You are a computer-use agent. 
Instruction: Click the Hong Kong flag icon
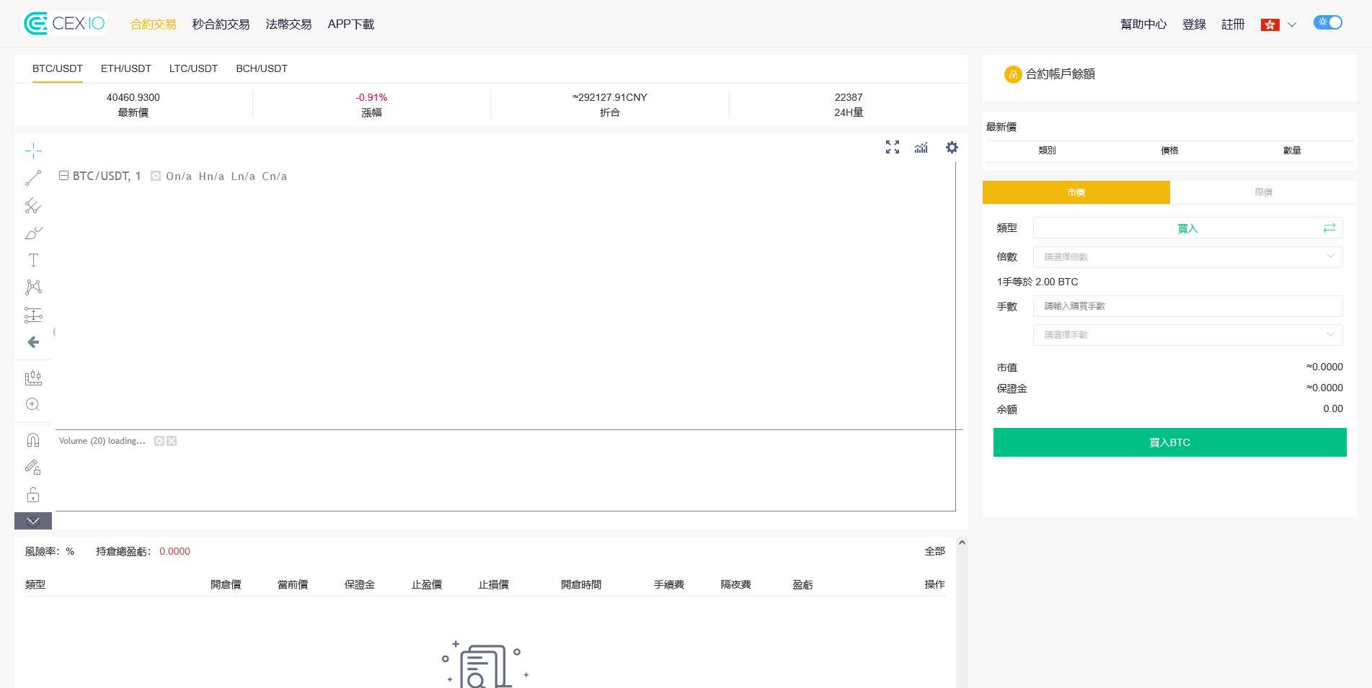coord(1270,24)
